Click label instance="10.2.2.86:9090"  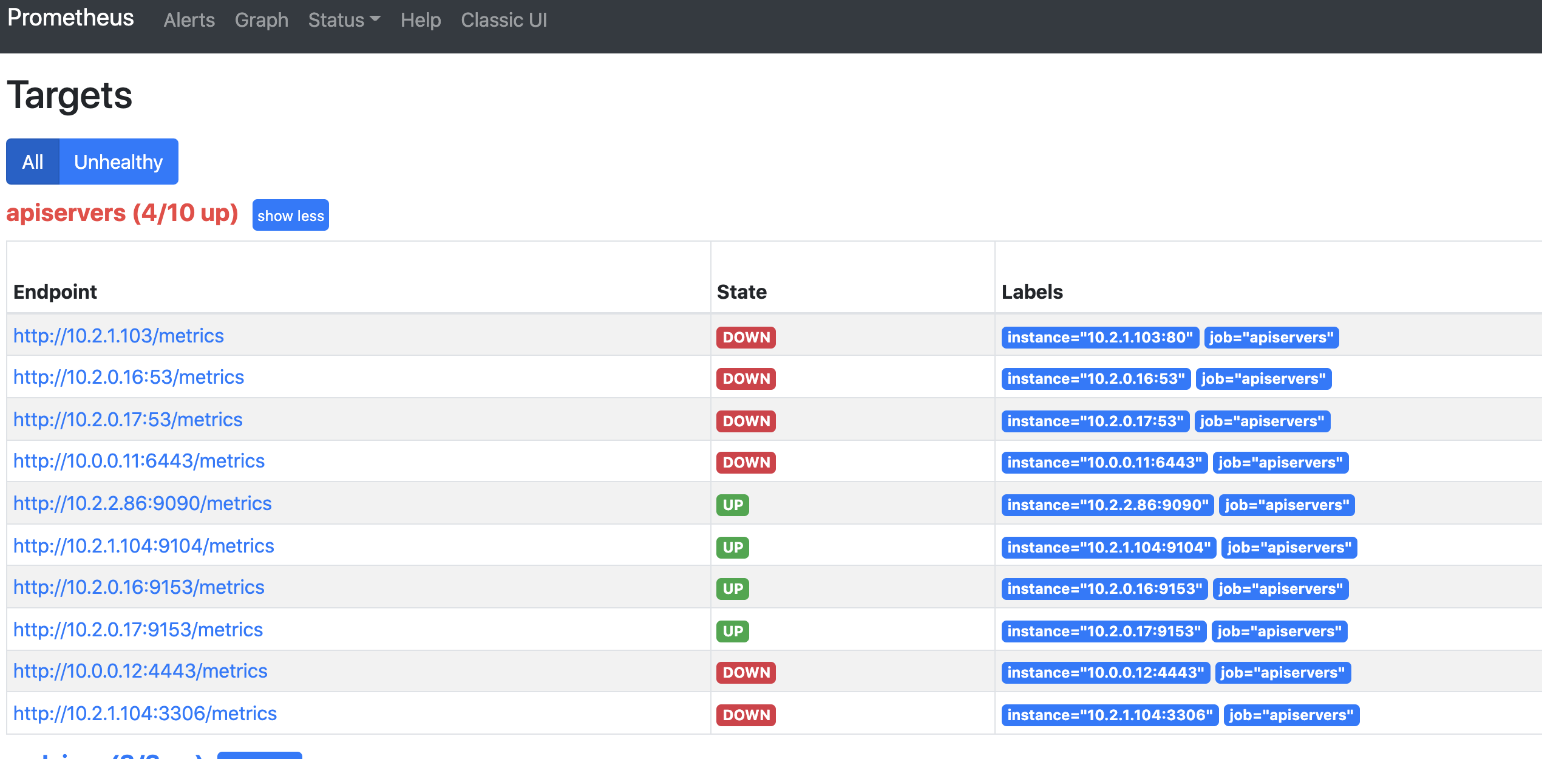[1107, 505]
